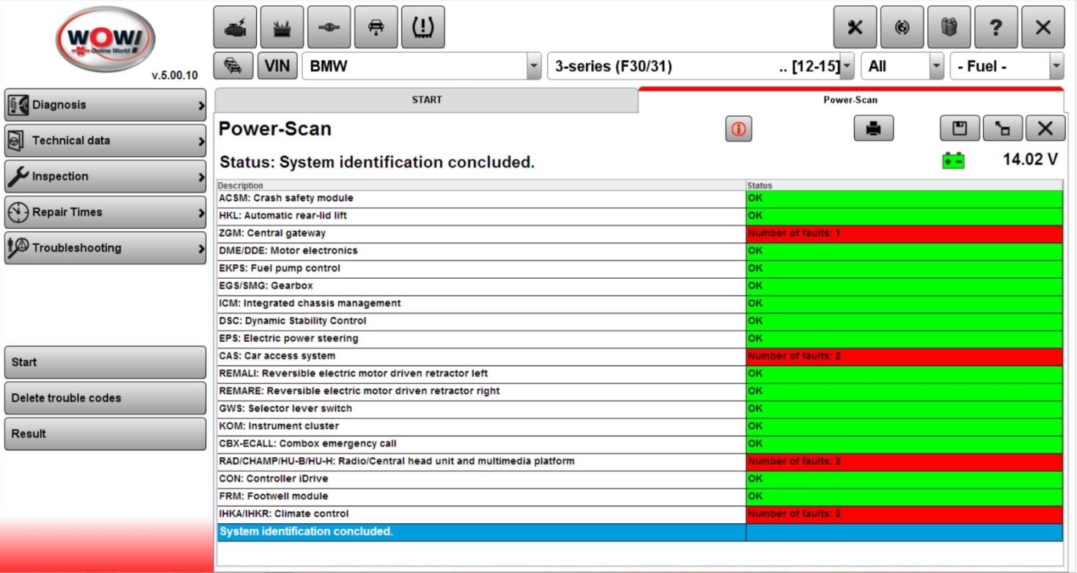This screenshot has height=573, width=1077.
Task: Open the 3-series (F30/31) model dropdown
Action: coord(701,66)
